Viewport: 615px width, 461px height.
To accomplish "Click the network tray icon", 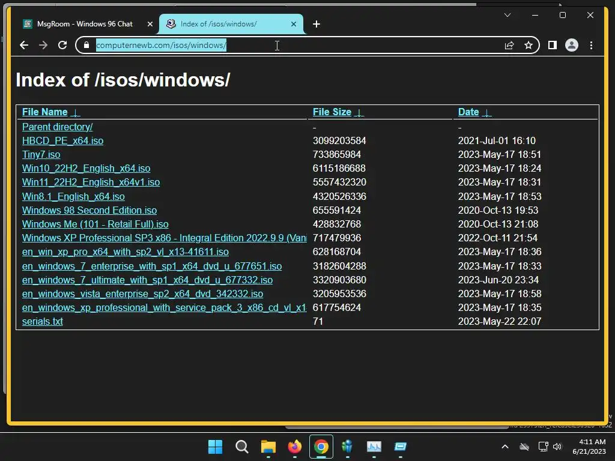I will (543, 447).
